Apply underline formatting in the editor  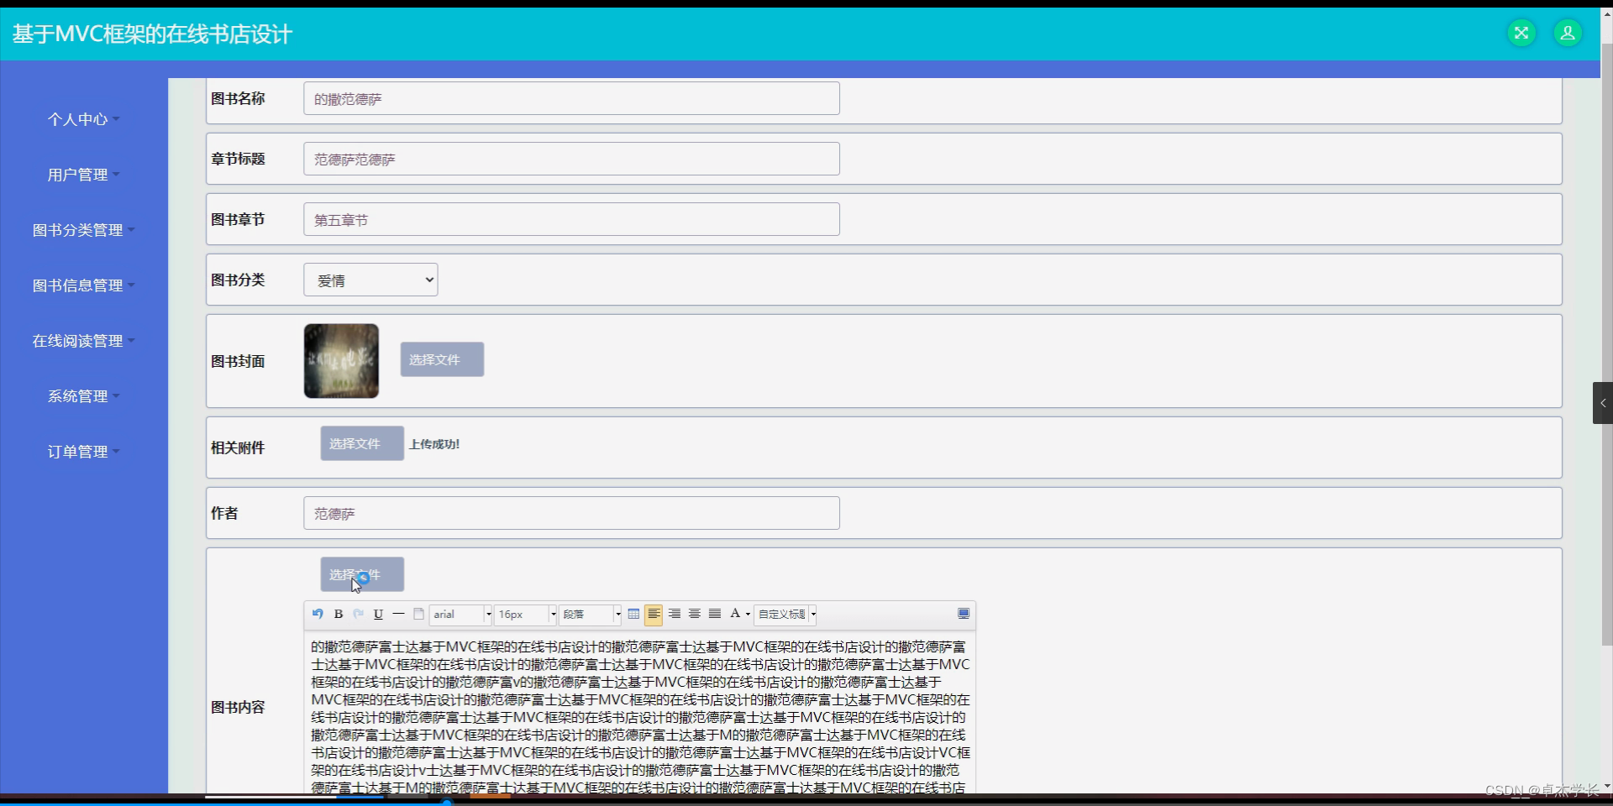pyautogui.click(x=378, y=615)
